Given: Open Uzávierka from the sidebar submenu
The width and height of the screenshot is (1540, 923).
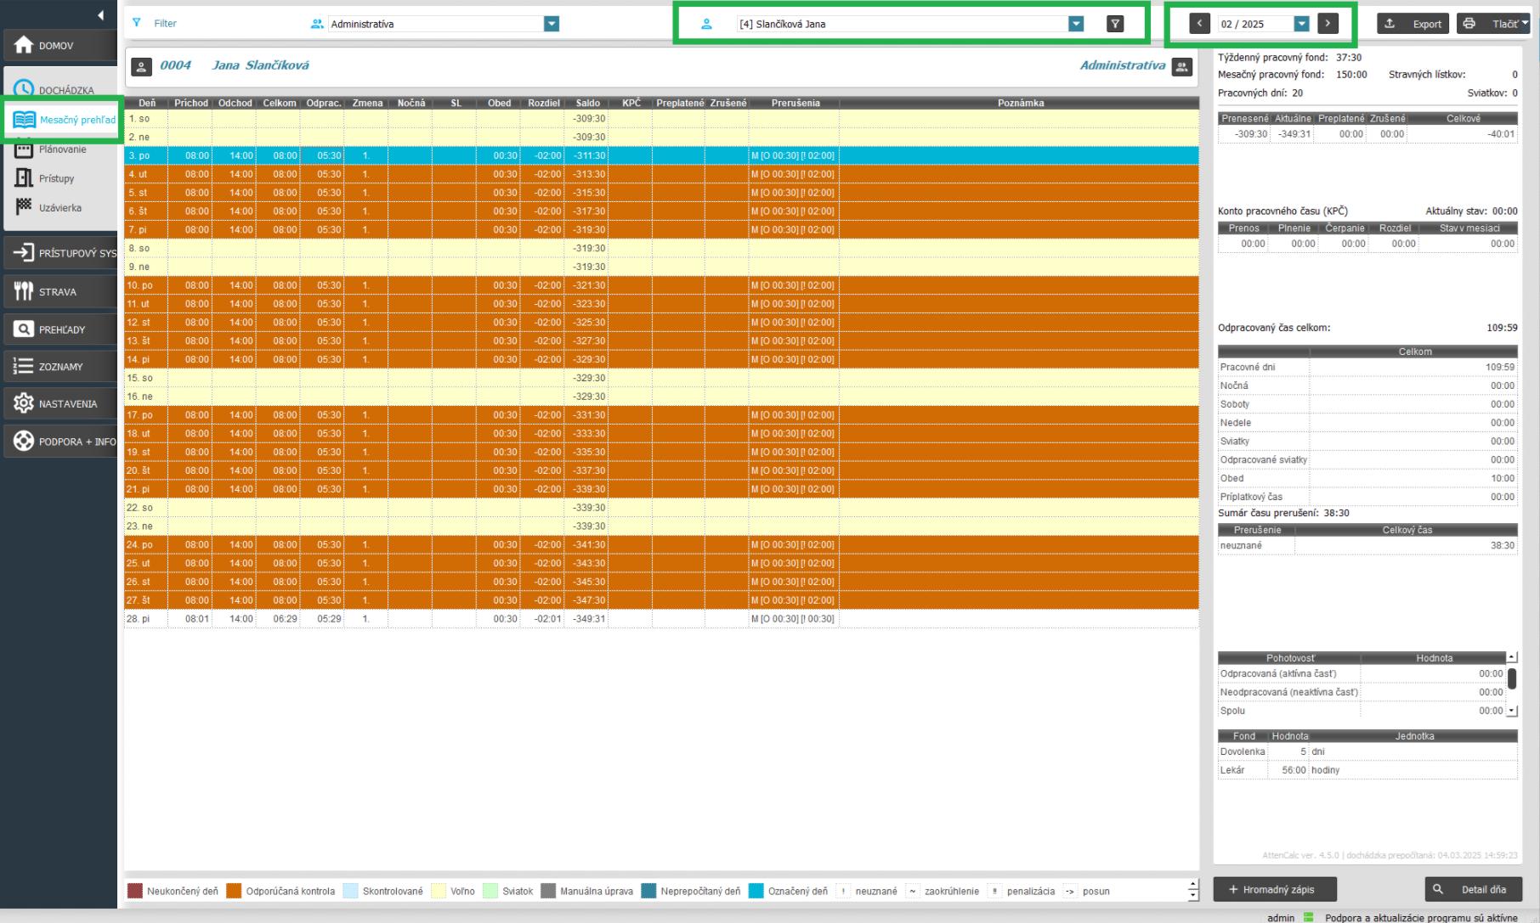Looking at the screenshot, I should [x=59, y=208].
